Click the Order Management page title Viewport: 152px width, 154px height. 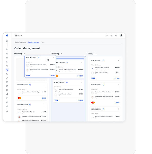click(x=27, y=48)
